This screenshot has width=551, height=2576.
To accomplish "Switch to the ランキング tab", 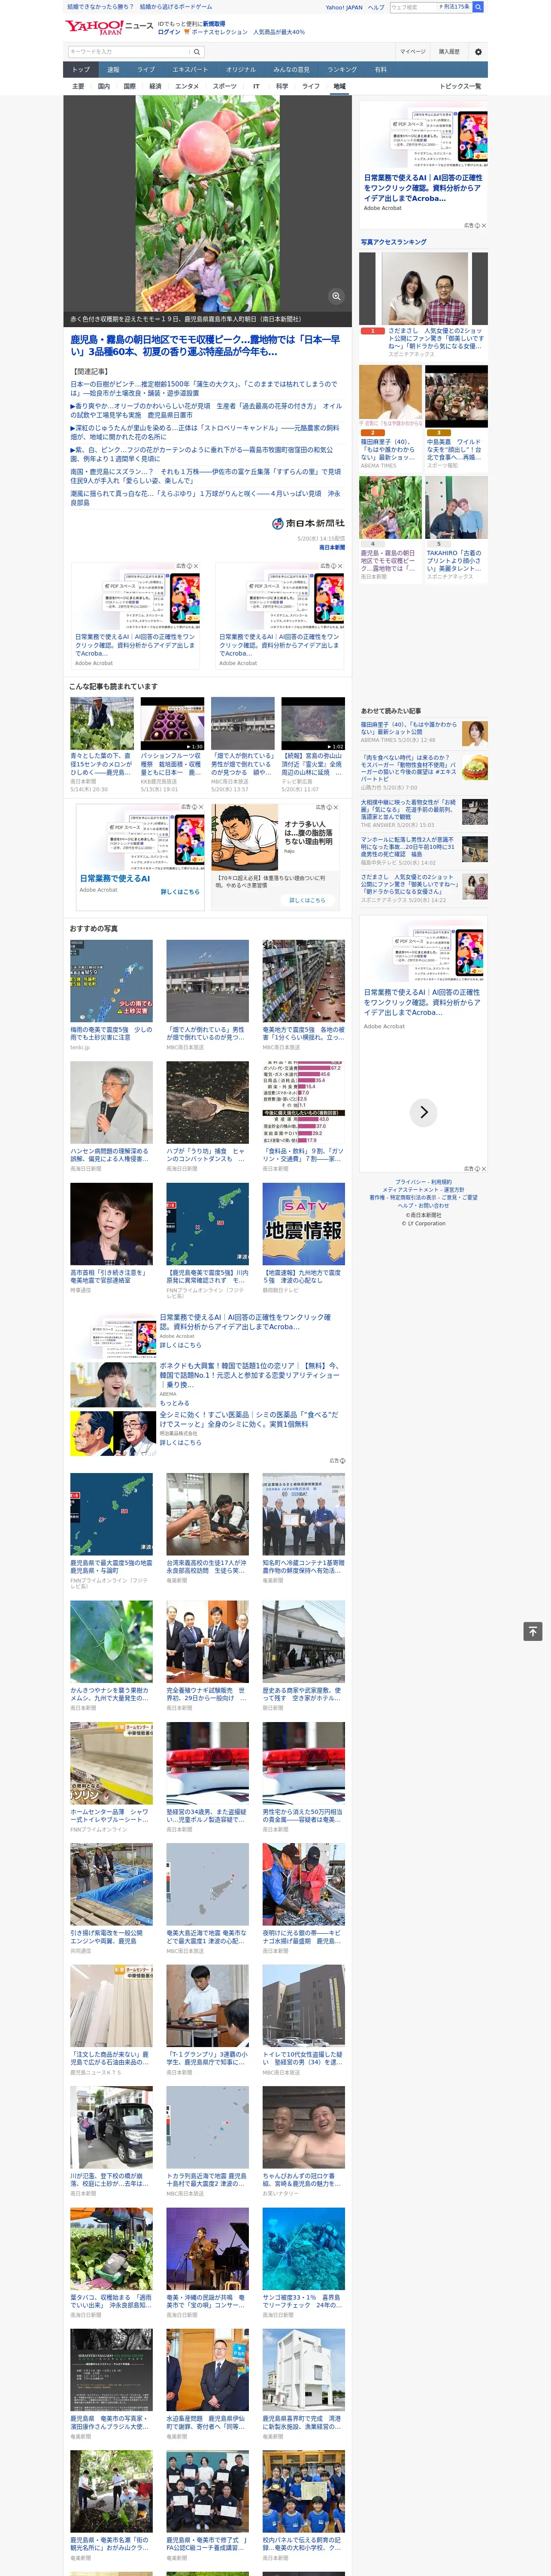I will coord(342,70).
